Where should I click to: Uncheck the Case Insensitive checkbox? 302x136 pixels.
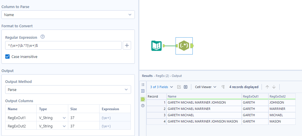point(8,57)
